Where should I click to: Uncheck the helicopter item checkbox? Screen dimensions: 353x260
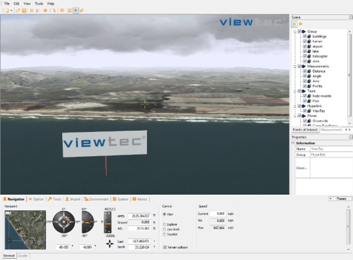[x=305, y=56]
